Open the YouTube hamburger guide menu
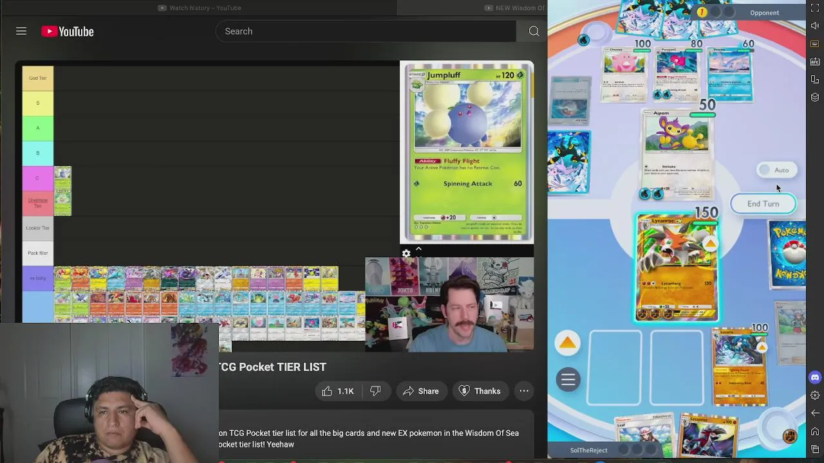824x463 pixels. [21, 31]
